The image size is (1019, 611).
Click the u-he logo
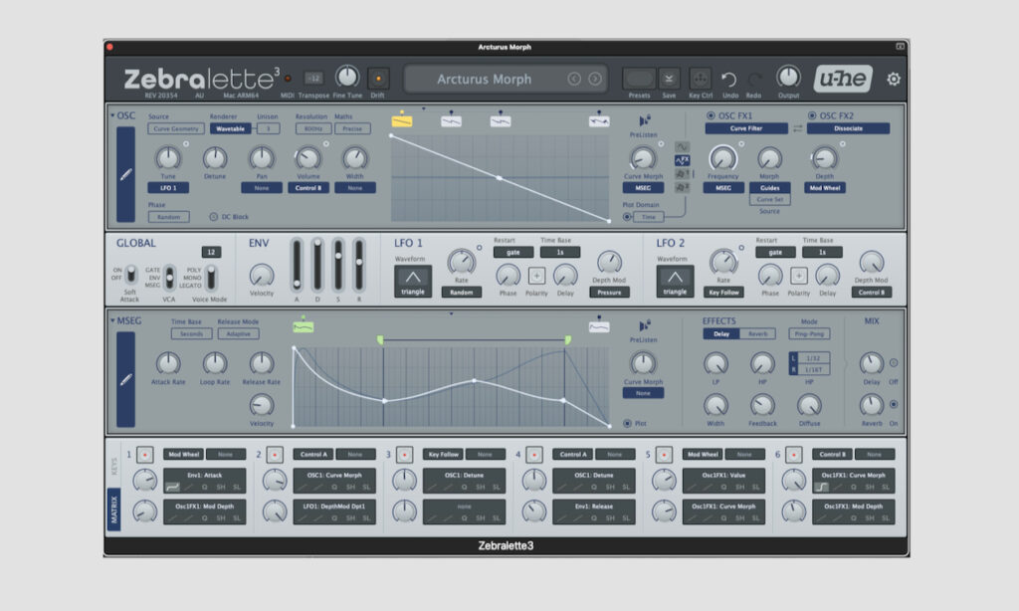(843, 78)
